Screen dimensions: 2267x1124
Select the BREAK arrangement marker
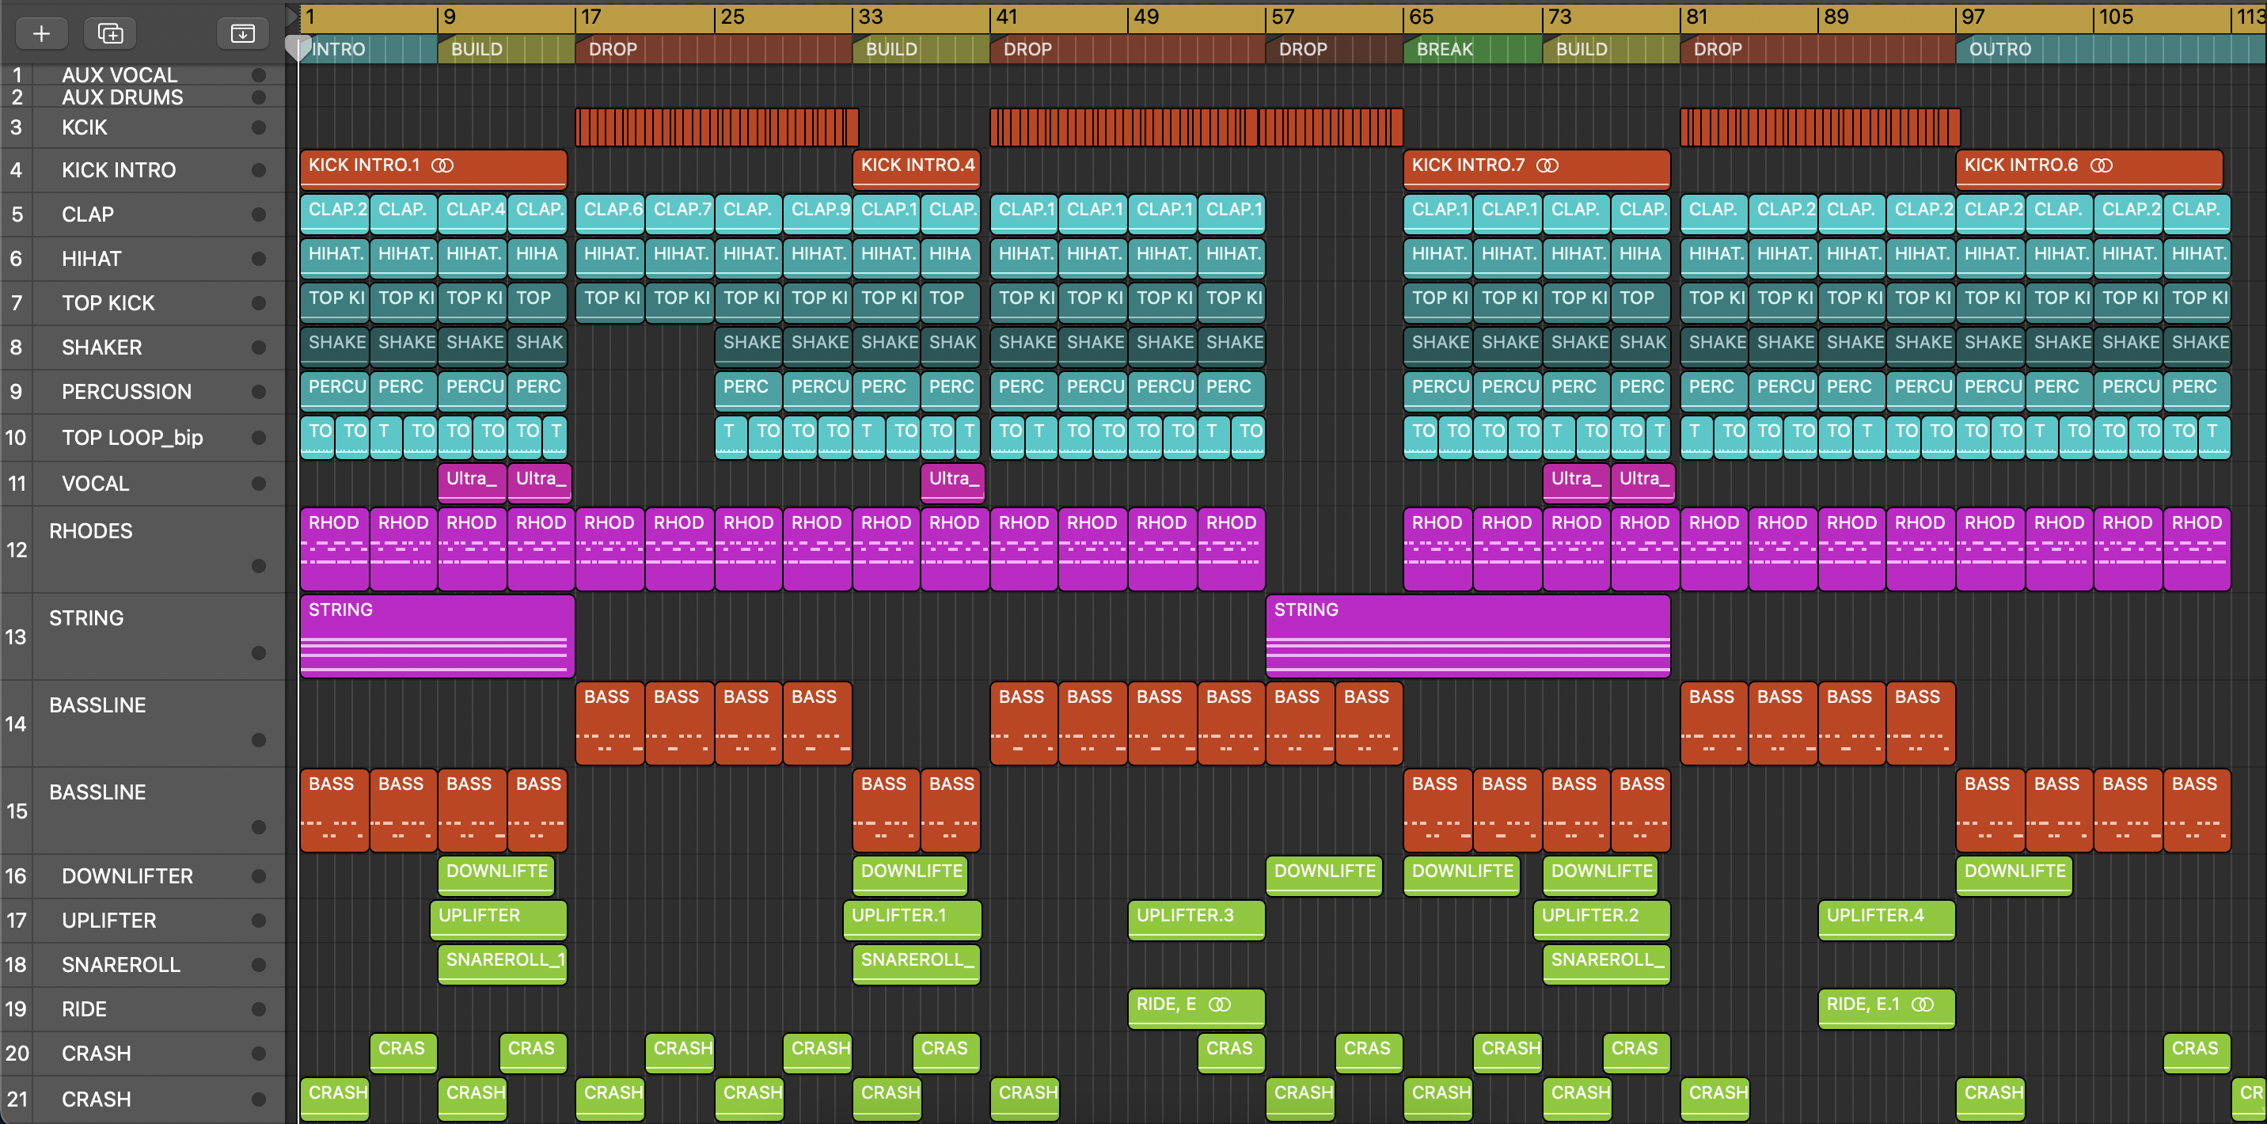[x=1473, y=49]
